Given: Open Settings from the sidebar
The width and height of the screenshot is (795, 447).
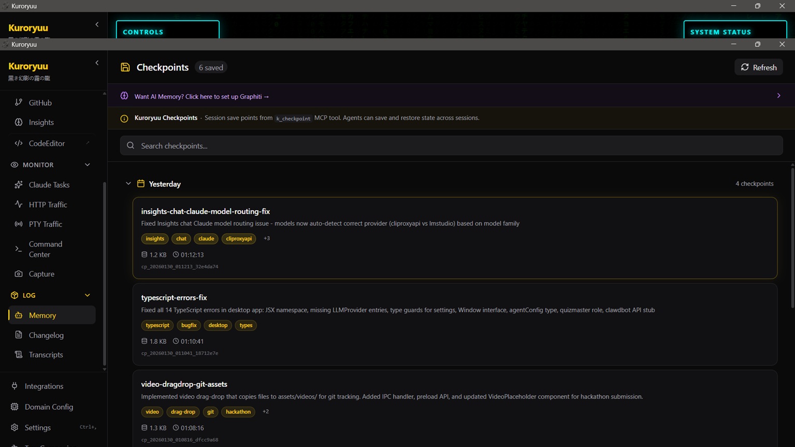Looking at the screenshot, I should (x=38, y=427).
